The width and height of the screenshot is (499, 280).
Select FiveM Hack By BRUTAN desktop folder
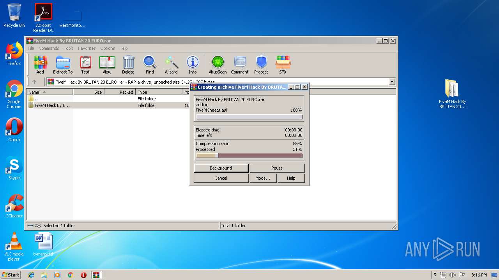tap(452, 94)
